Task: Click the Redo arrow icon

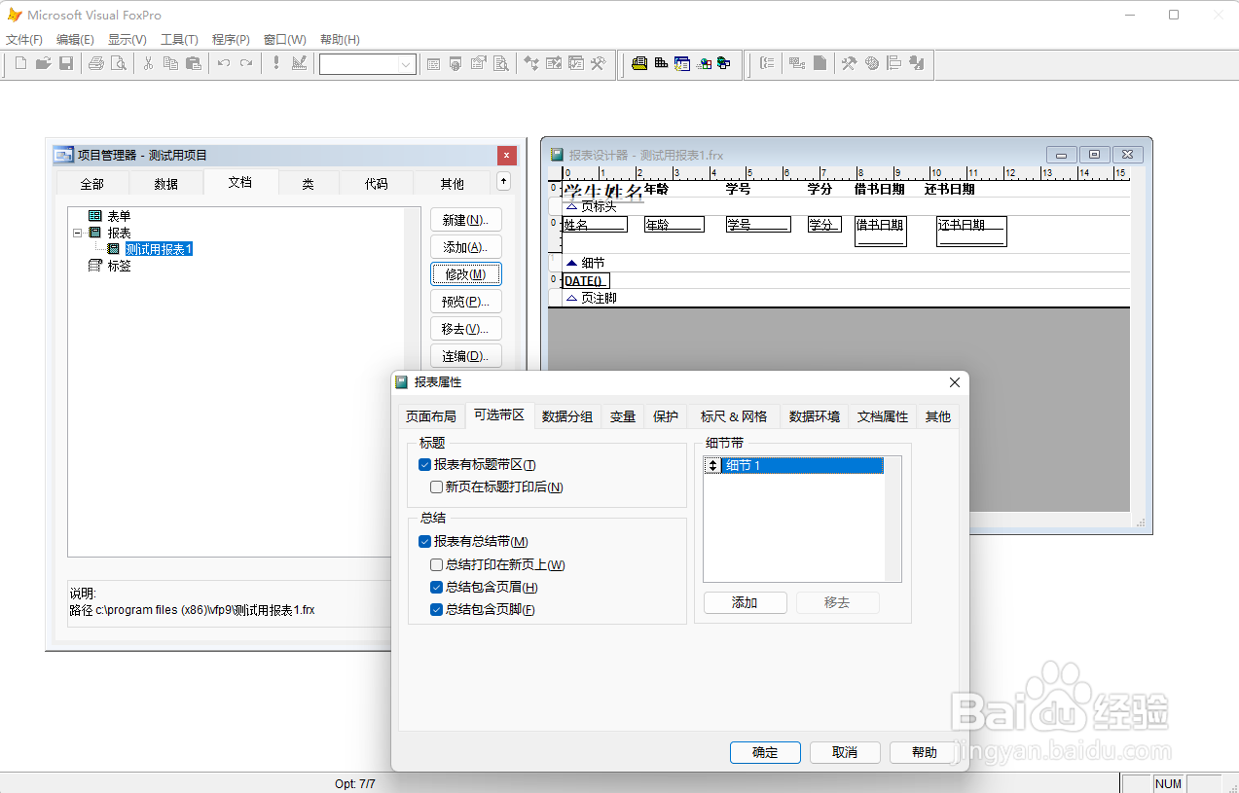Action: 246,63
